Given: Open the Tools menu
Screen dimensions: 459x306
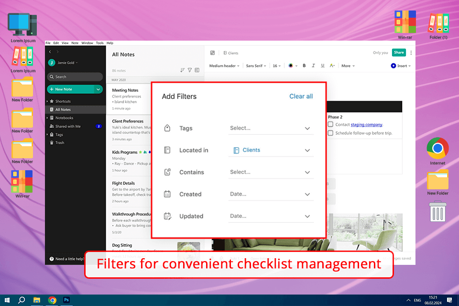Looking at the screenshot, I should point(100,43).
